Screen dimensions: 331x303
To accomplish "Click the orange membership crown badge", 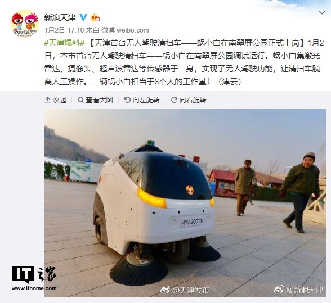I will click(x=95, y=18).
